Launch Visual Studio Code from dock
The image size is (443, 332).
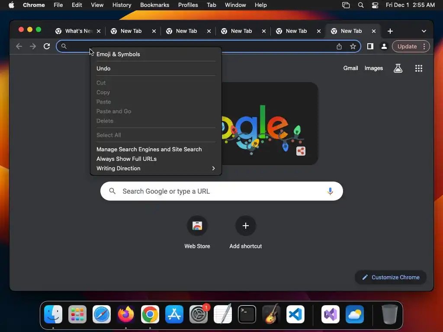(x=295, y=314)
